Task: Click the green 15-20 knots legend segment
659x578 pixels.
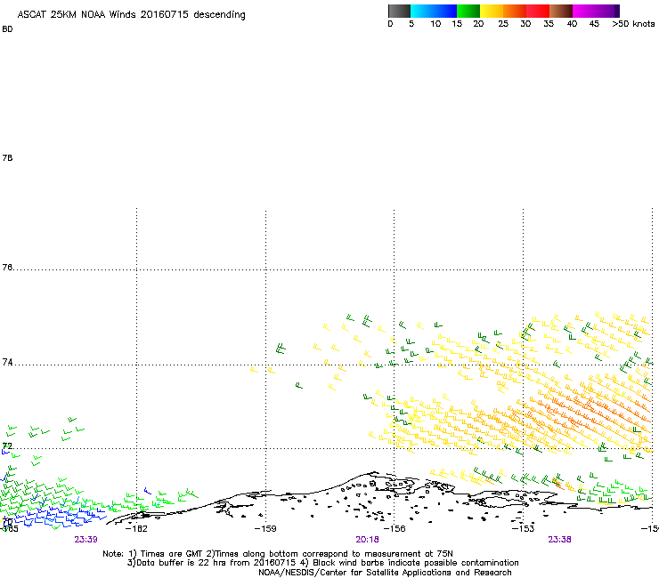Action: point(468,11)
